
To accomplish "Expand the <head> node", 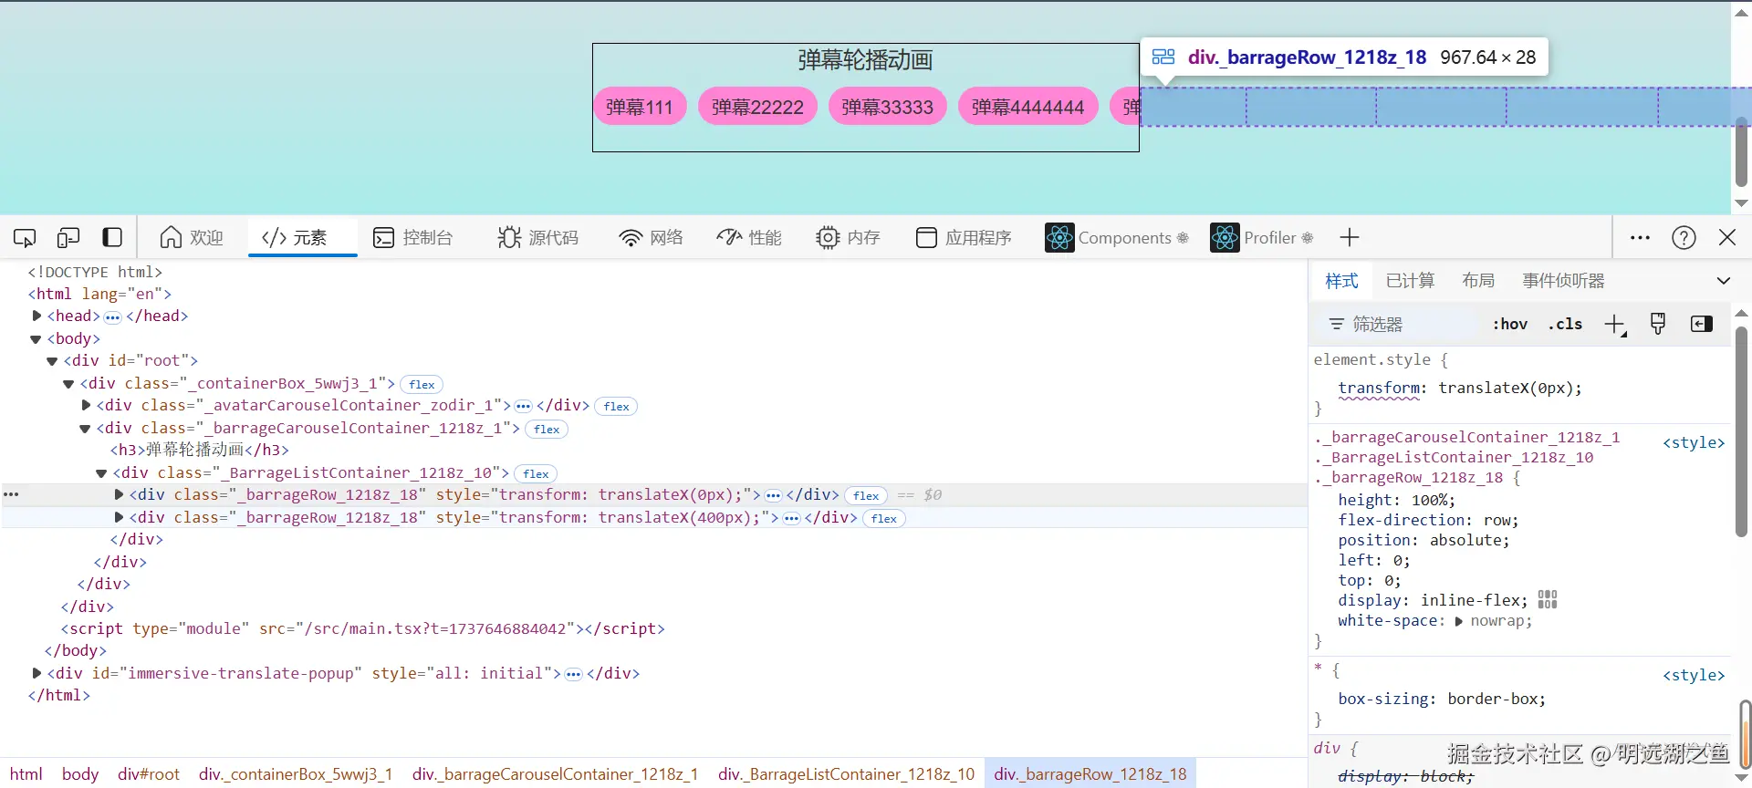I will coord(36,316).
